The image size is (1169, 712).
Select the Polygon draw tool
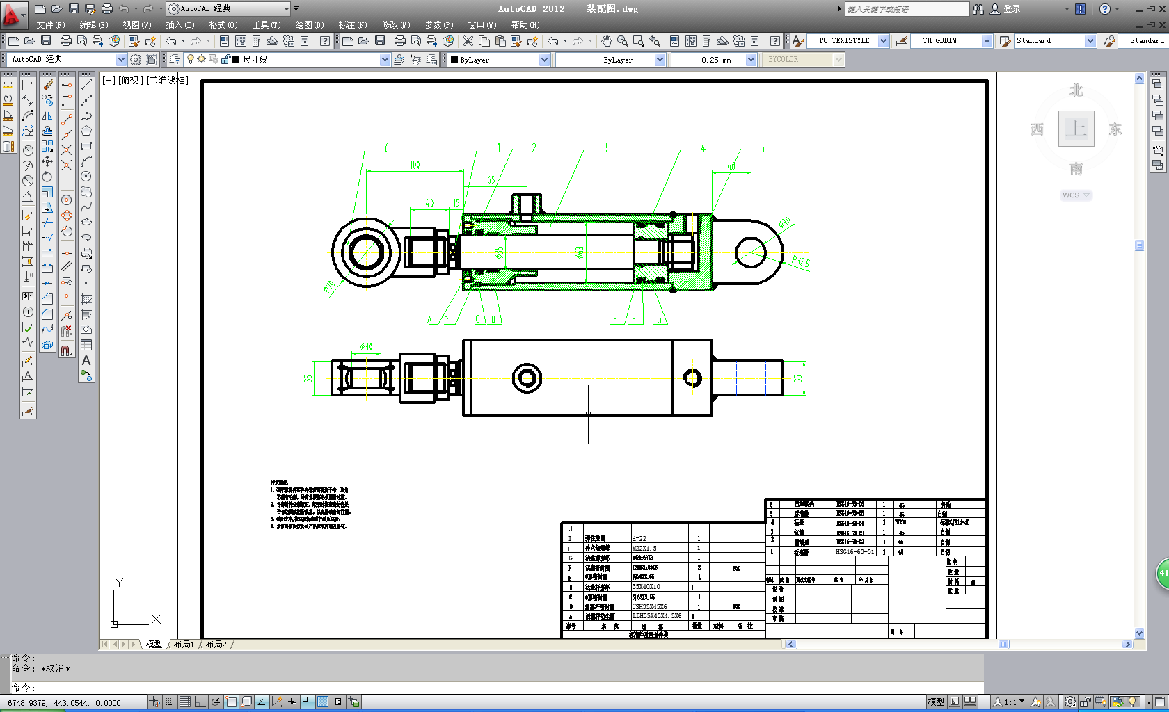pyautogui.click(x=86, y=131)
